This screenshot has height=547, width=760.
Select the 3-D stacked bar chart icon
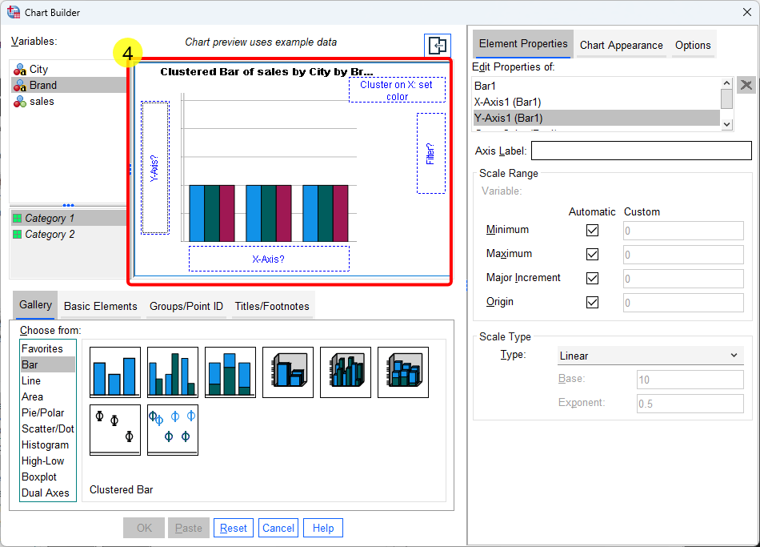point(402,372)
